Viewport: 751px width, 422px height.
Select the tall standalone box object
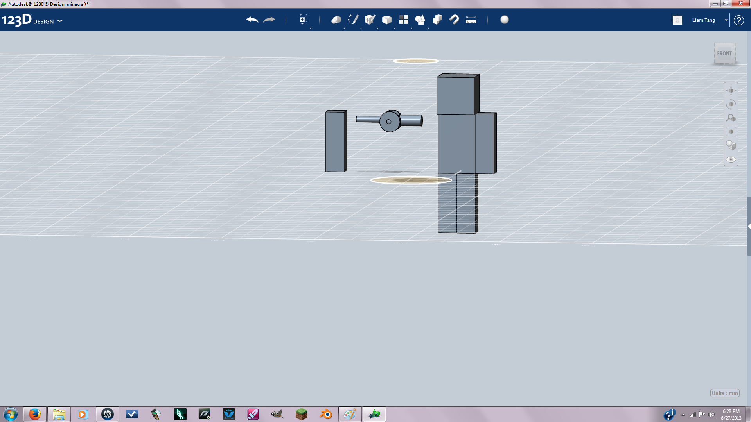point(336,141)
